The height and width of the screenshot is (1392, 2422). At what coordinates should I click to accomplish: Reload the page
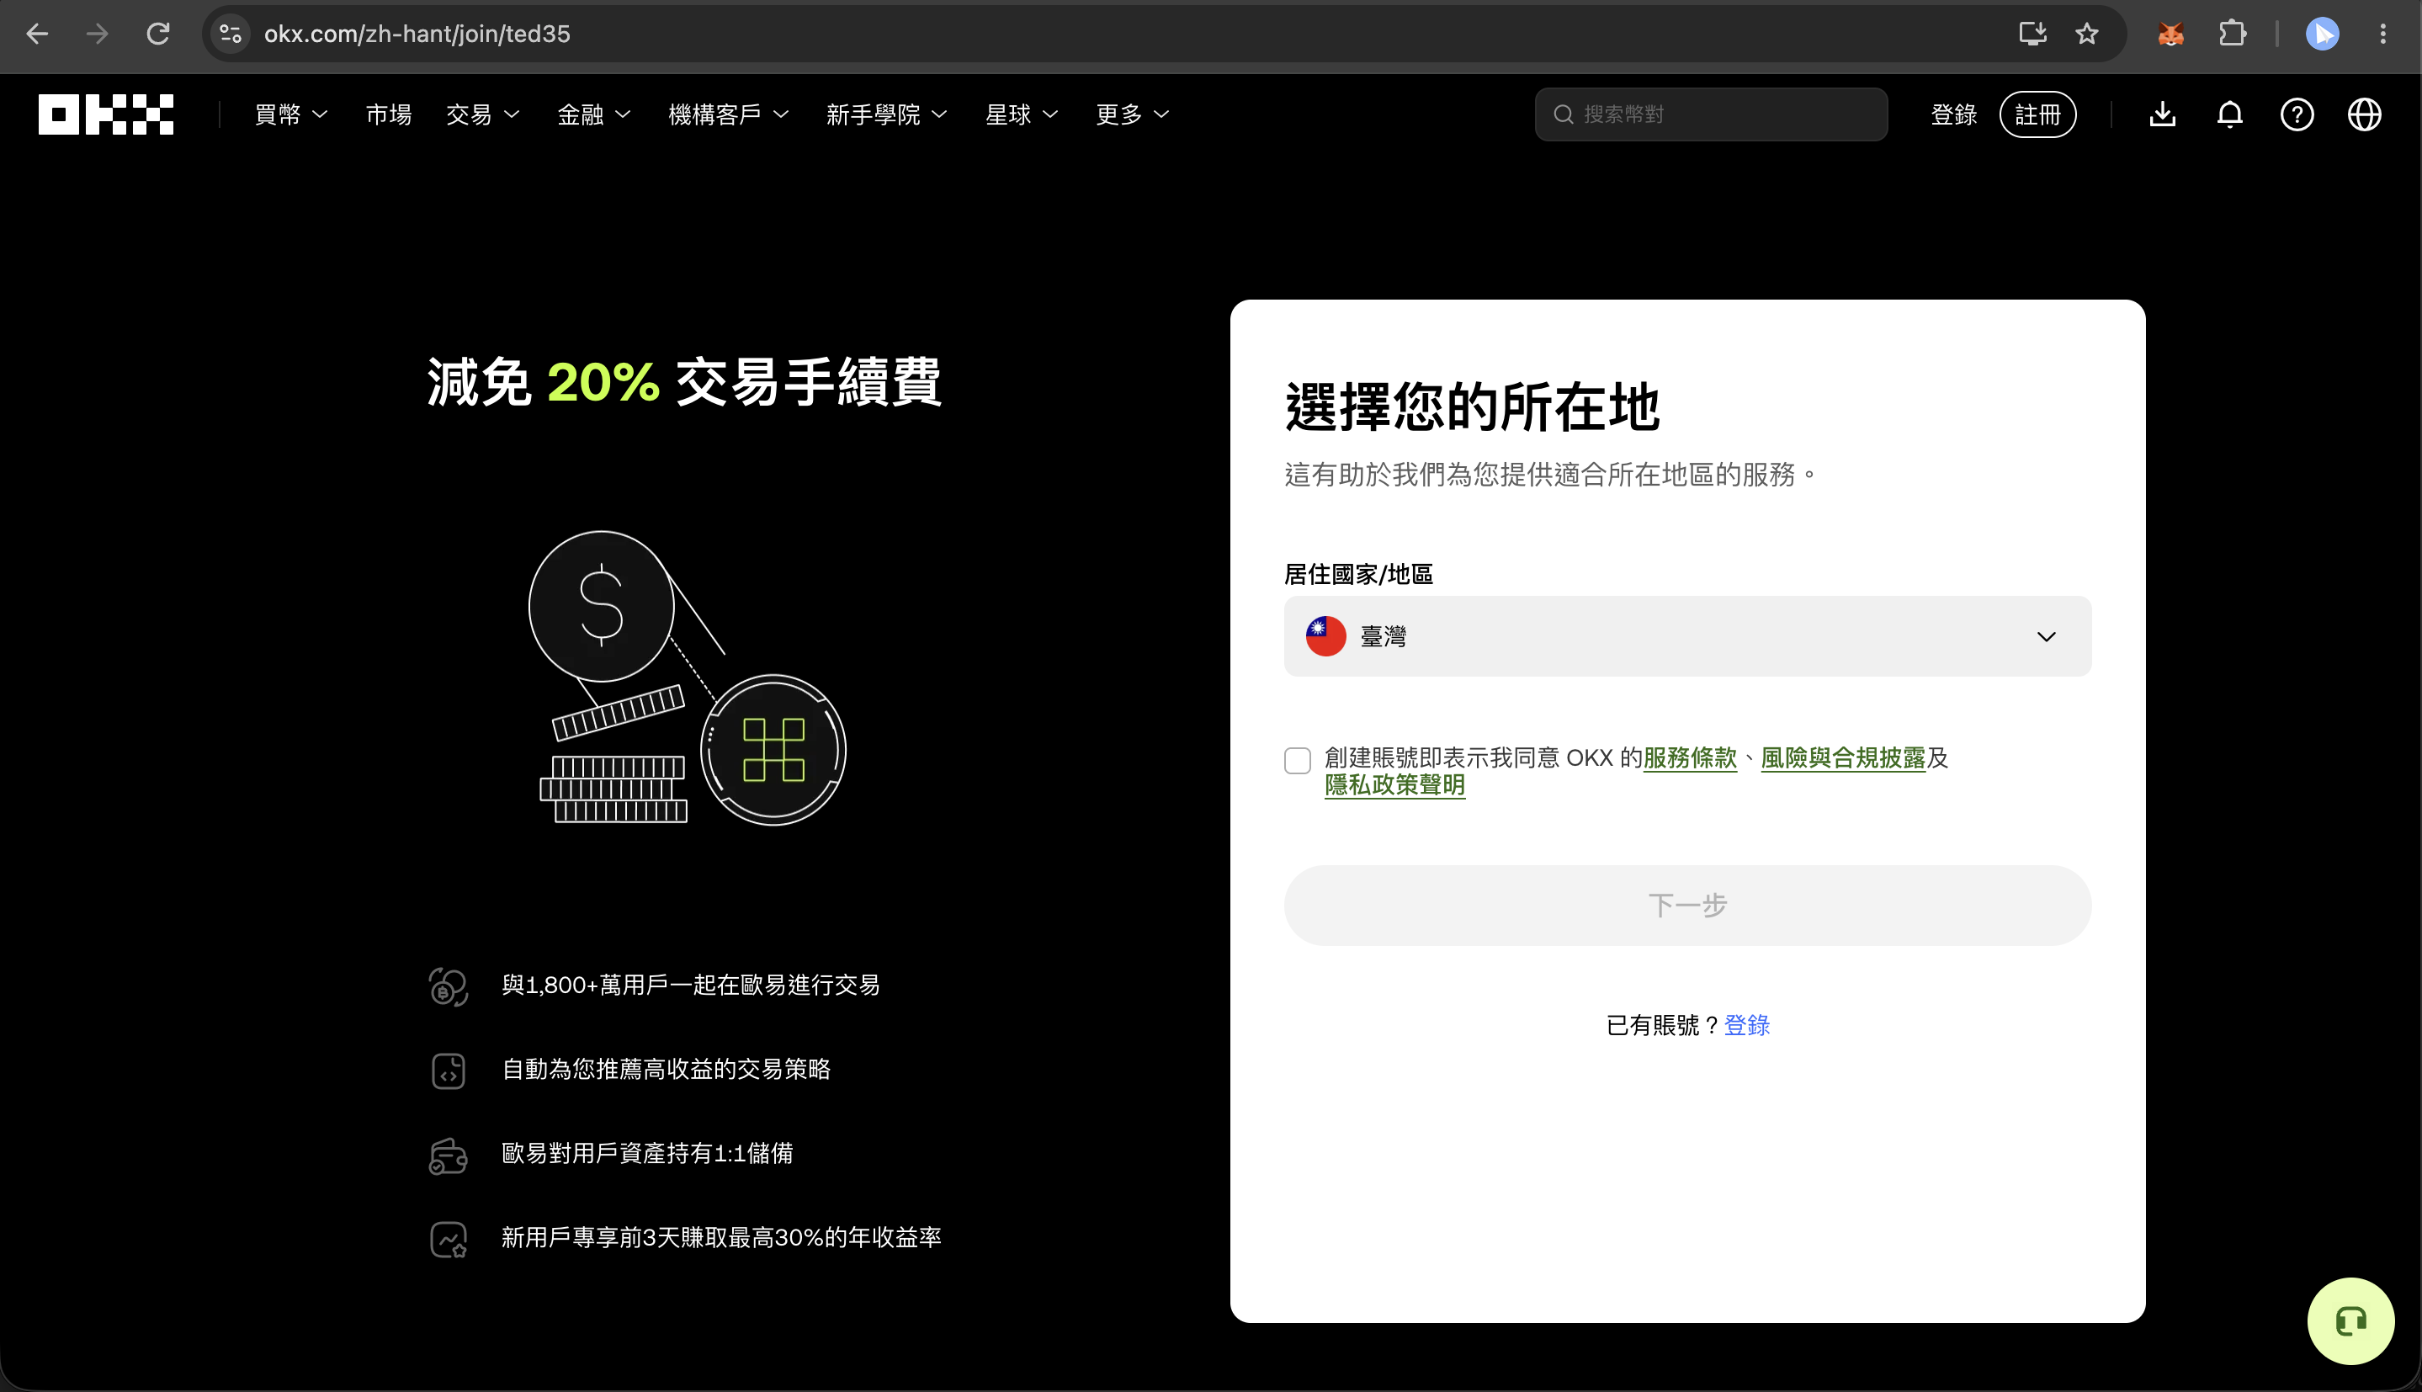point(157,35)
